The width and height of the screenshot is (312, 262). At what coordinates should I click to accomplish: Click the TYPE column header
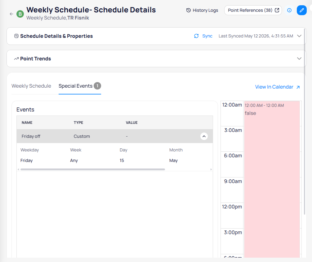click(78, 123)
